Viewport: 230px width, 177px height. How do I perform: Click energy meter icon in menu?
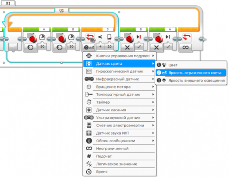(x=89, y=126)
